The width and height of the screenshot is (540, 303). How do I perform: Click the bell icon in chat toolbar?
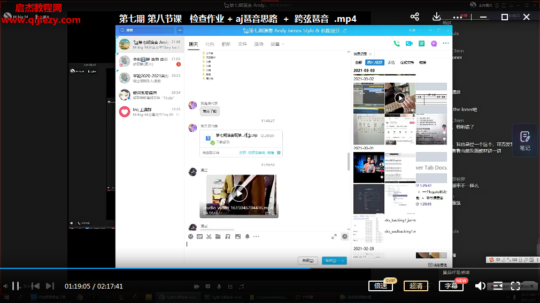click(247, 236)
